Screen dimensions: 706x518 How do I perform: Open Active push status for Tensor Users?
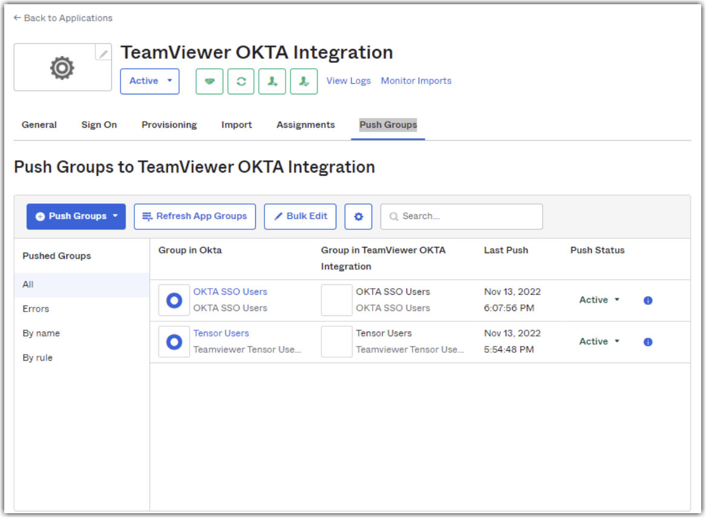tap(599, 341)
